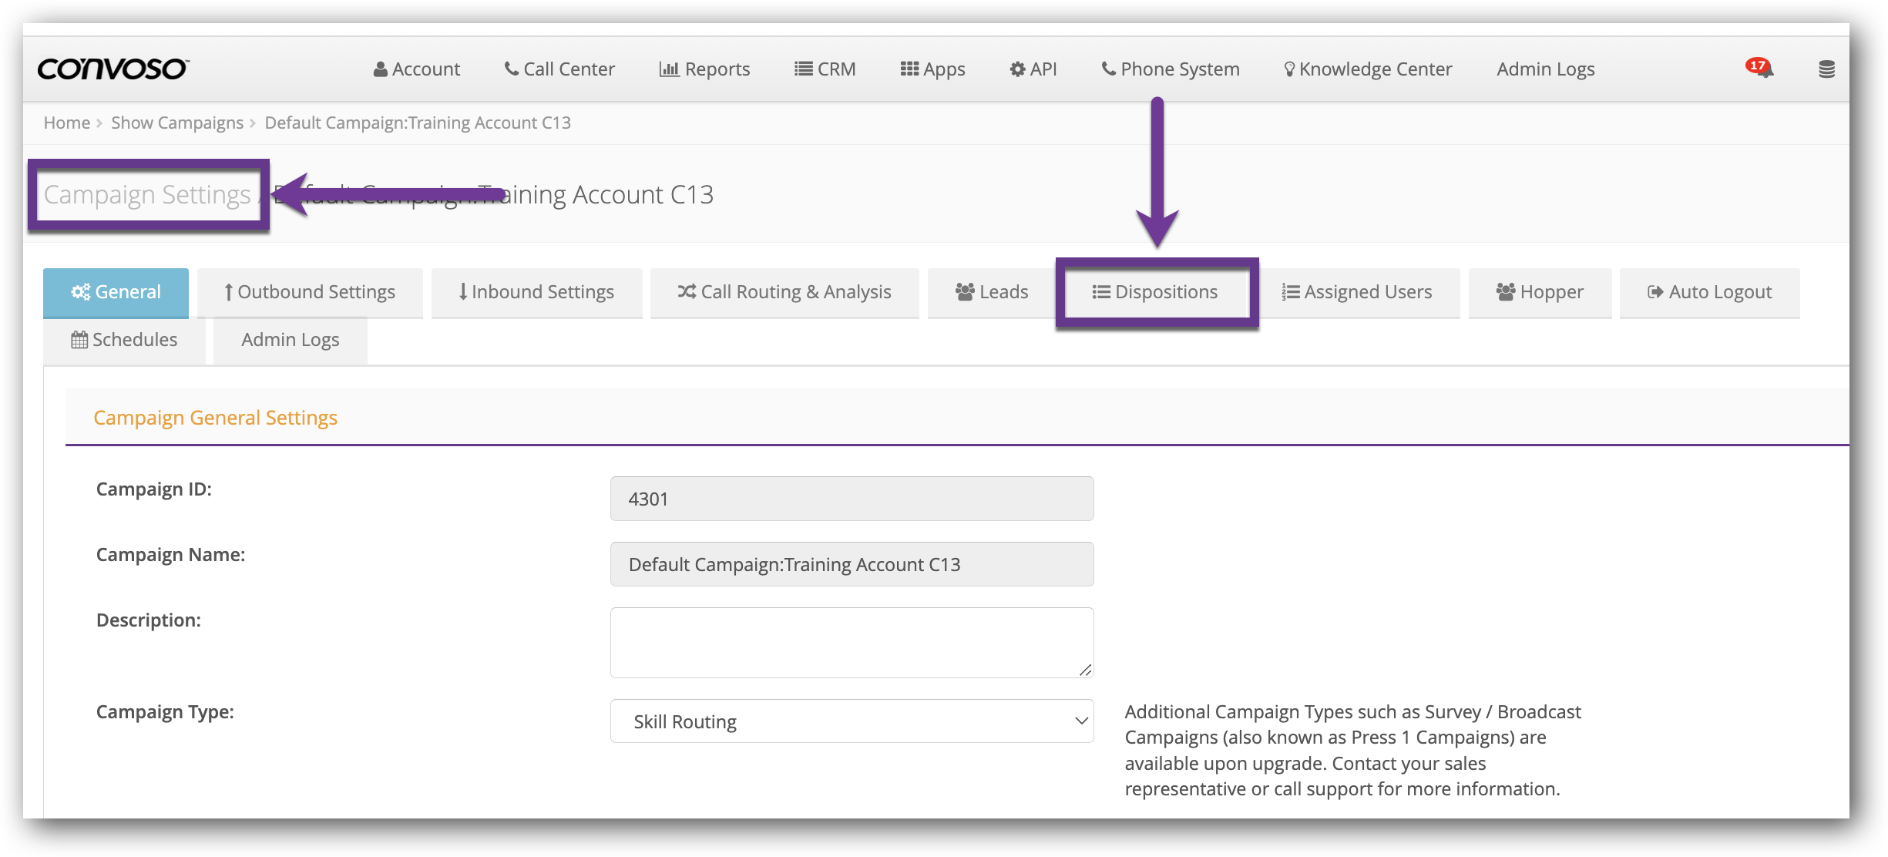The width and height of the screenshot is (1888, 857).
Task: Click the Description label
Action: click(149, 620)
